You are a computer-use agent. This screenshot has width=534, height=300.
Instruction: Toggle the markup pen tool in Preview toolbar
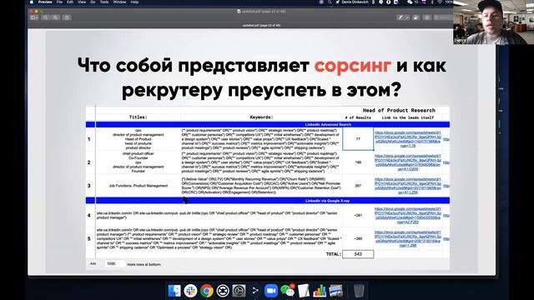tap(400, 17)
